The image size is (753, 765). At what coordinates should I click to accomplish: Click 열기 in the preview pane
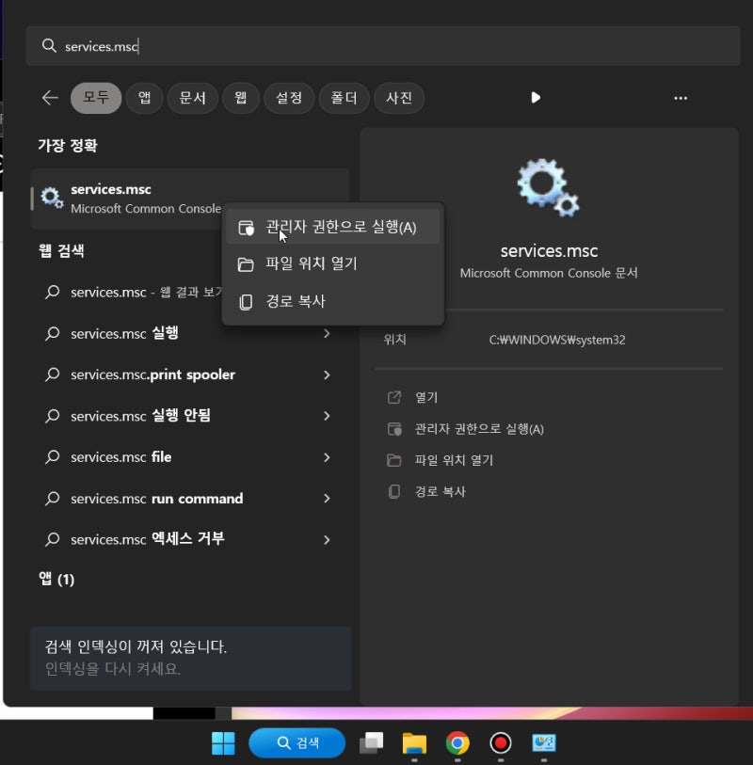click(426, 398)
